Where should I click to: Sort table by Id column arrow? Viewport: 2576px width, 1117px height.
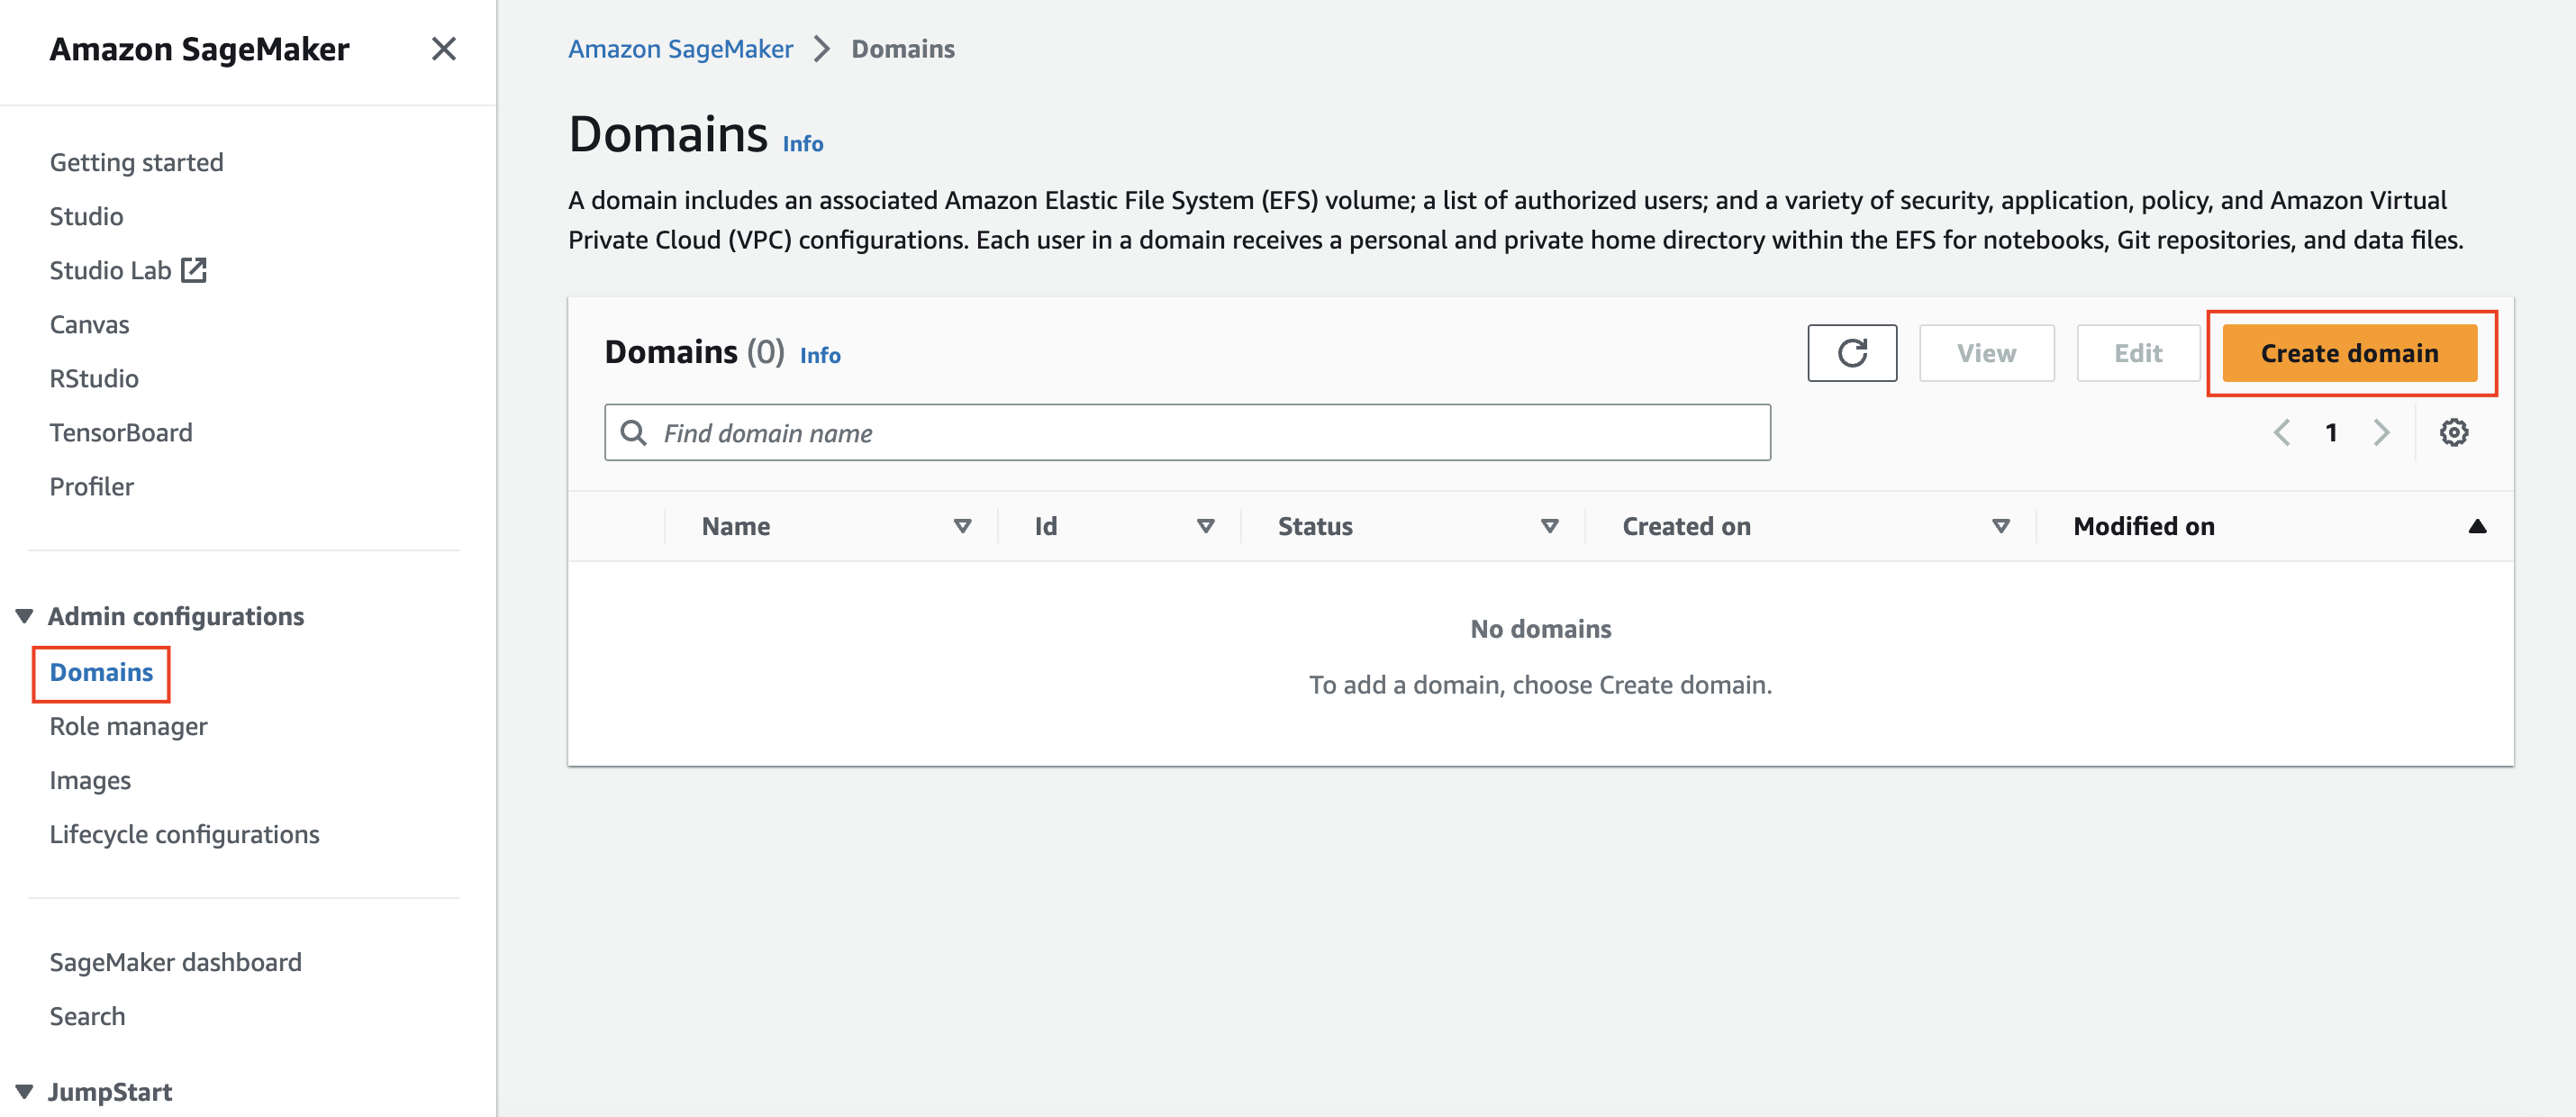pyautogui.click(x=1205, y=527)
